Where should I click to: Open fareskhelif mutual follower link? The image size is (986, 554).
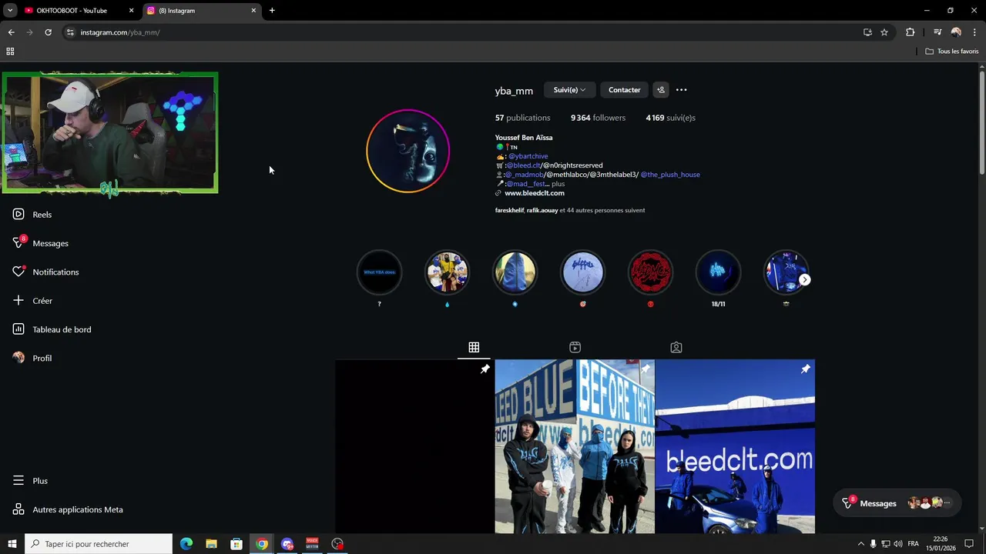(x=509, y=210)
